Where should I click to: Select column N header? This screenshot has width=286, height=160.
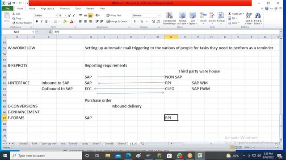(171, 37)
